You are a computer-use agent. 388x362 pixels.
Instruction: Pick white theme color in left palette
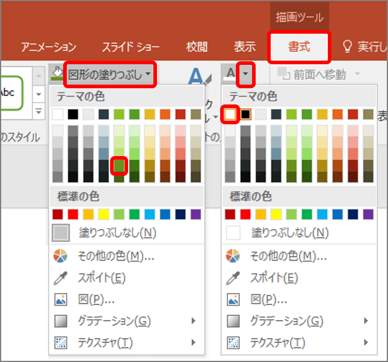[58, 115]
